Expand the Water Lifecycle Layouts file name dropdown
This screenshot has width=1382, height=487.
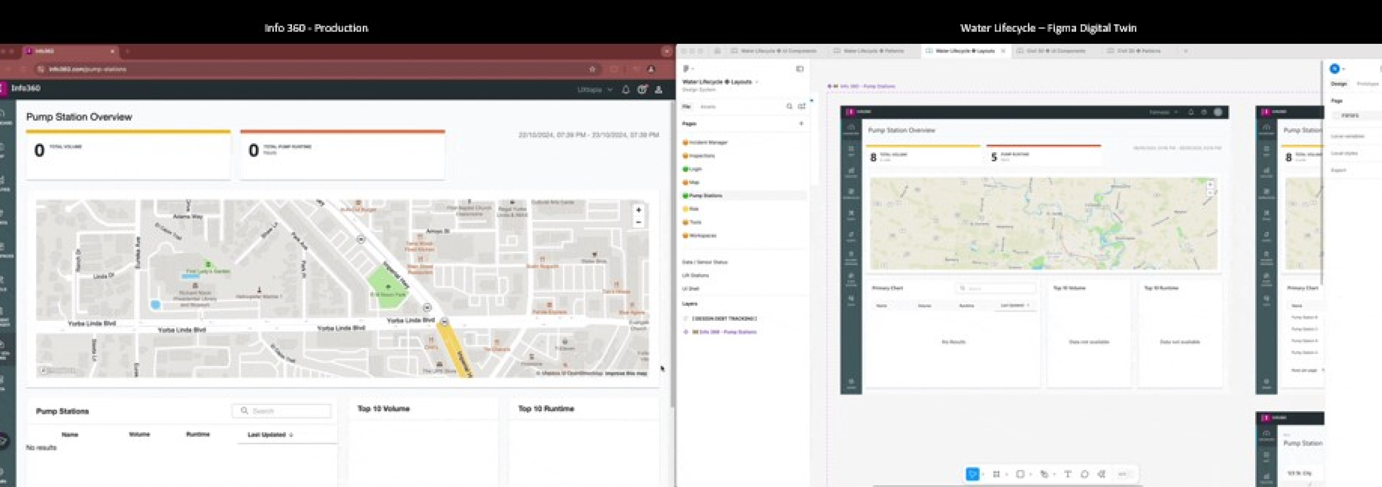[x=757, y=82]
